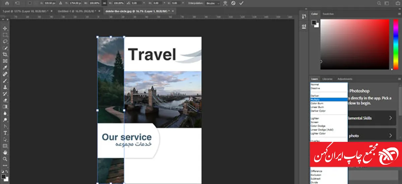Toggle the warp mode icon
Screen dimensions: 402x184
coord(225,3)
